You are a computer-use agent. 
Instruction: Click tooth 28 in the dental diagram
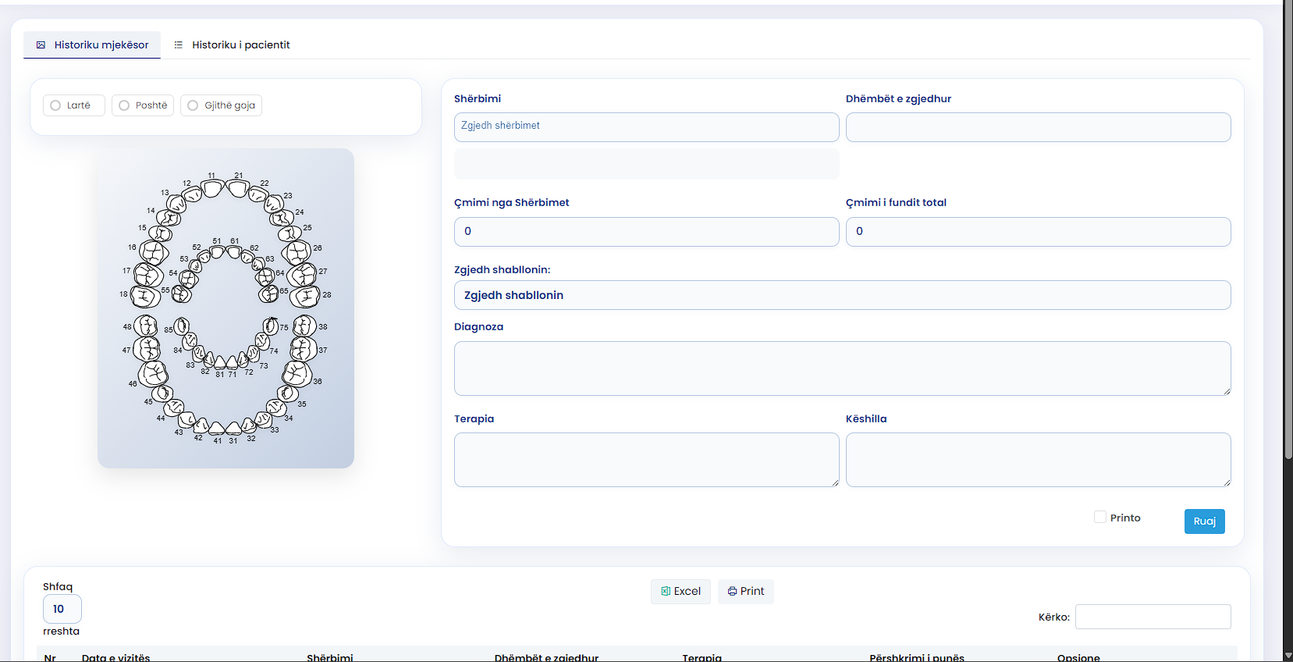306,297
